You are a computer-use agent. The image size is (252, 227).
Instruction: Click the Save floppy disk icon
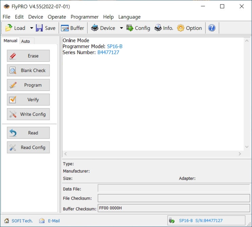coord(39,28)
